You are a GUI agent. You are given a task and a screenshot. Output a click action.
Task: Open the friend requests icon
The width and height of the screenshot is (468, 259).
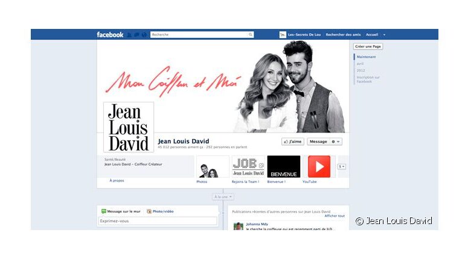pyautogui.click(x=129, y=35)
